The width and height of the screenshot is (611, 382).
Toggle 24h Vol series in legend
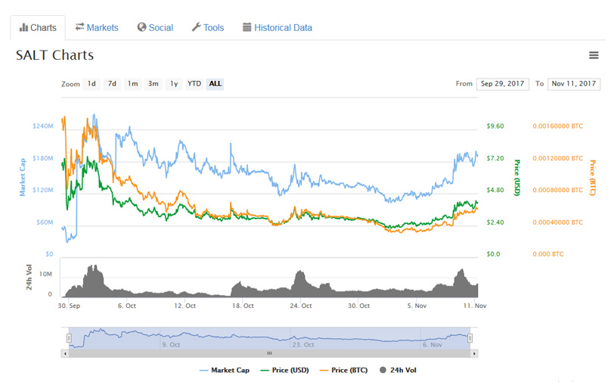point(398,371)
